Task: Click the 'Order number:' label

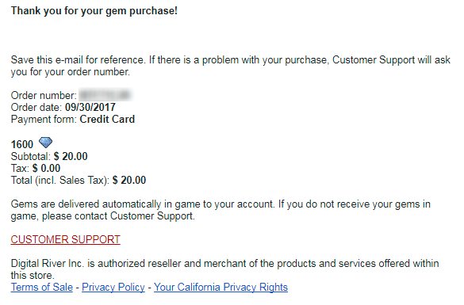Action: click(x=44, y=95)
